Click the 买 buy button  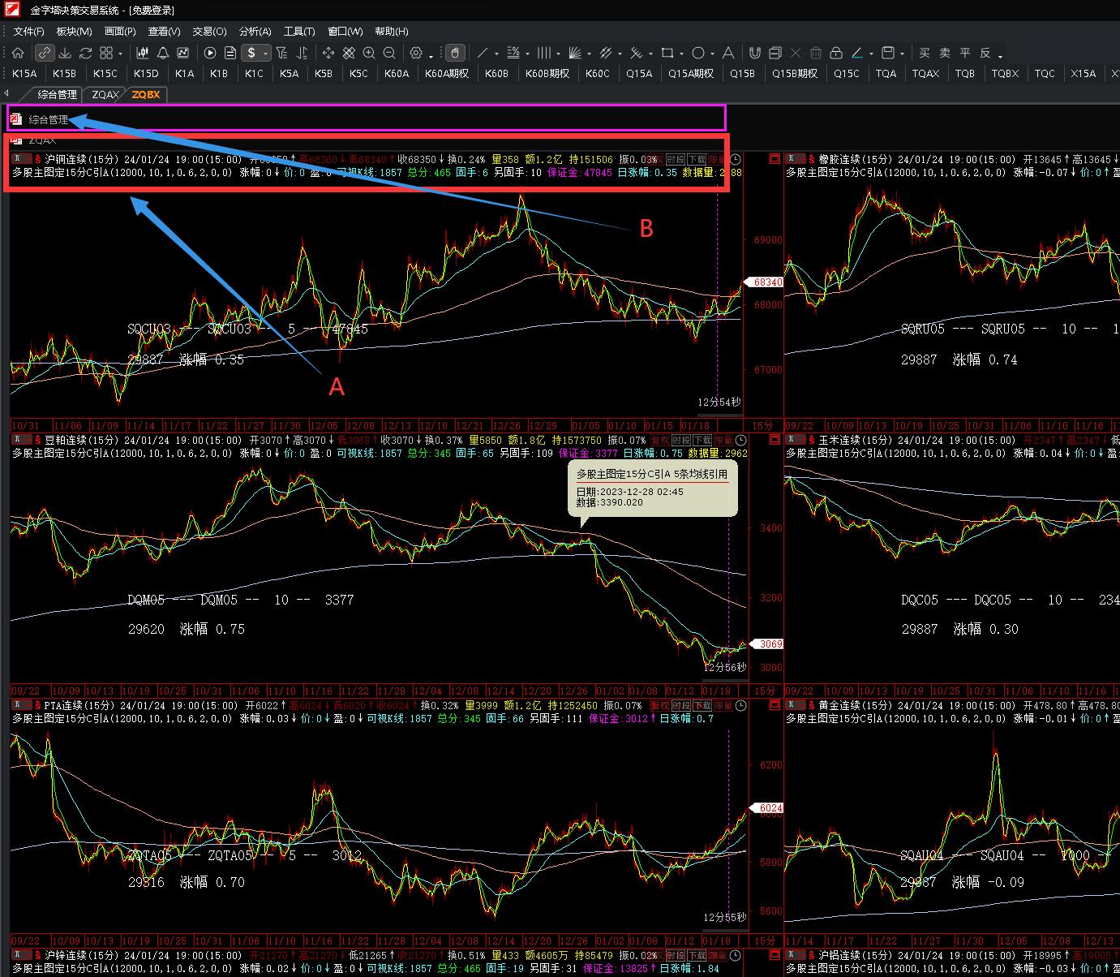[925, 53]
